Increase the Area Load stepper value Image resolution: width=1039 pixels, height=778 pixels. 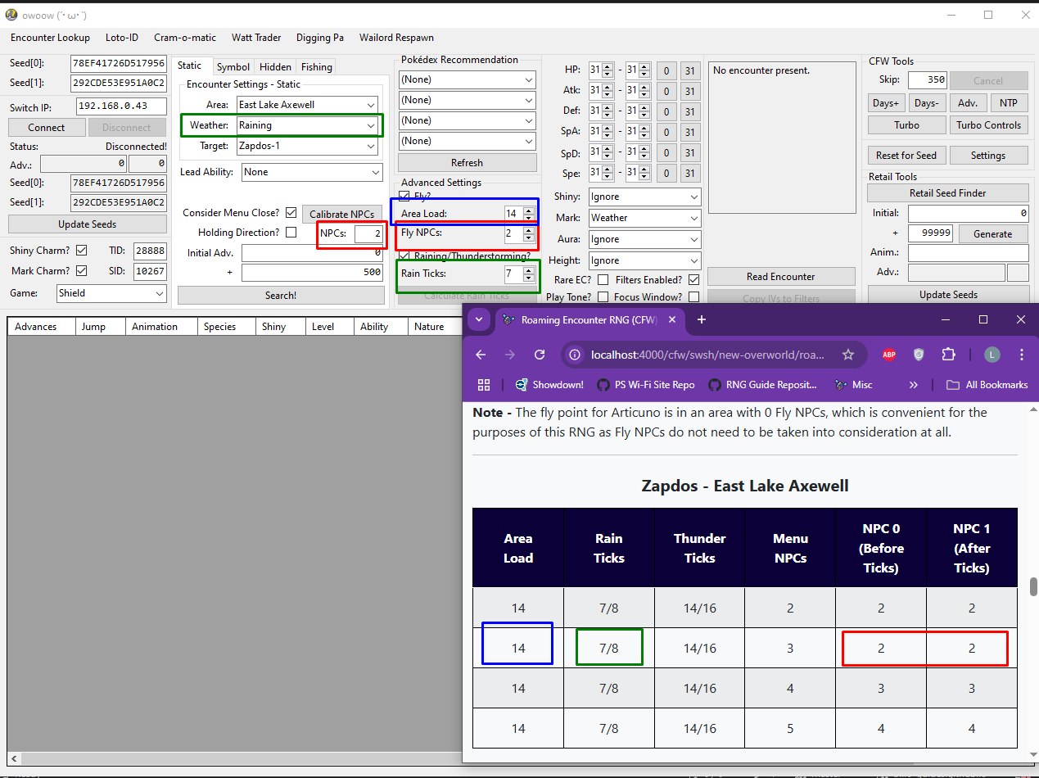[528, 210]
